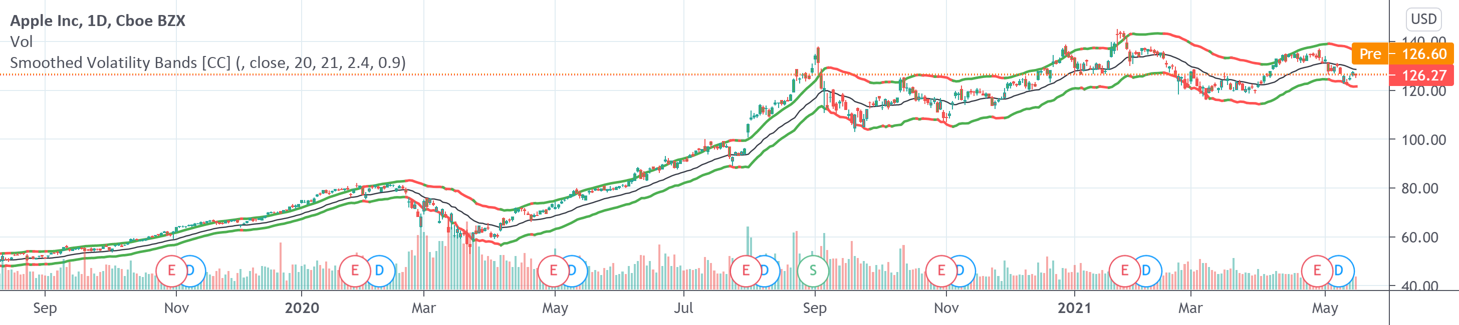The height and width of the screenshot is (325, 1459).
Task: Open the dividend D marker near May 2021
Action: (1339, 270)
